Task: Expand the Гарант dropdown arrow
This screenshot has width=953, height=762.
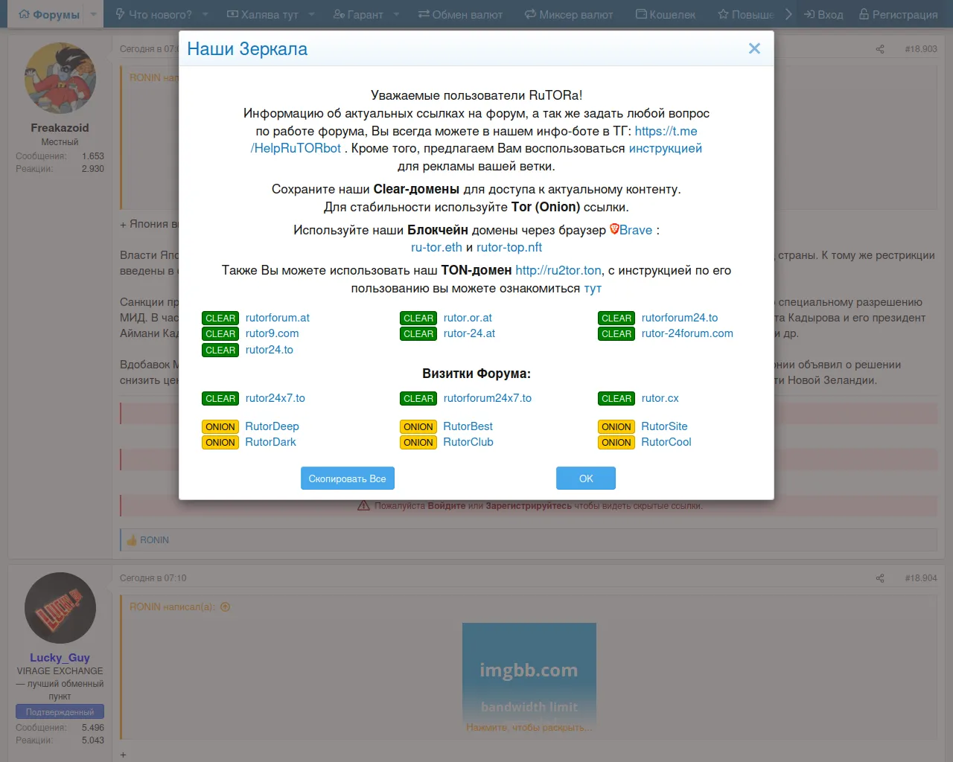Action: pos(397,14)
